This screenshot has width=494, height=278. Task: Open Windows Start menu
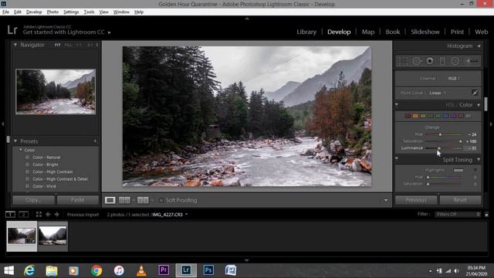coord(8,270)
